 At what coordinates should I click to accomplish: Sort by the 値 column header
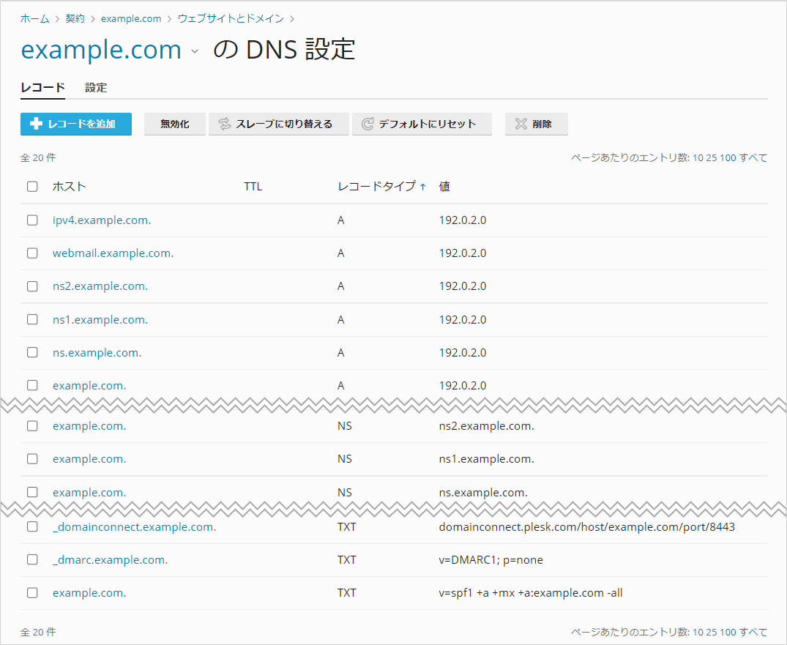coord(444,186)
